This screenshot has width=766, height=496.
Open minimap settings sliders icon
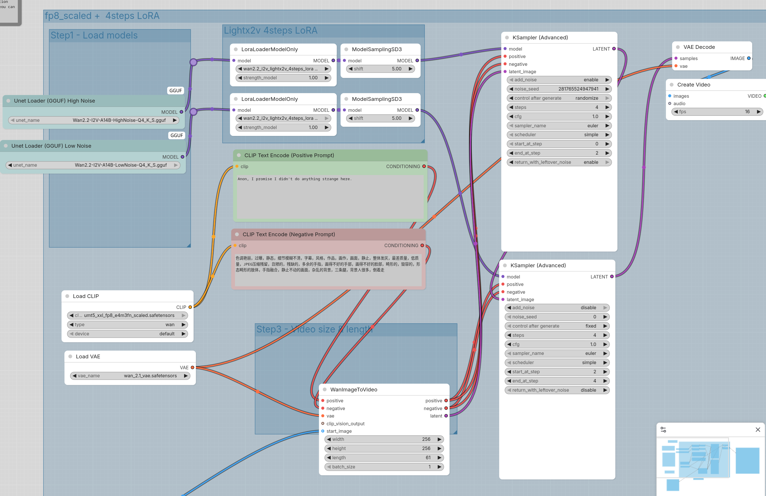pyautogui.click(x=663, y=430)
